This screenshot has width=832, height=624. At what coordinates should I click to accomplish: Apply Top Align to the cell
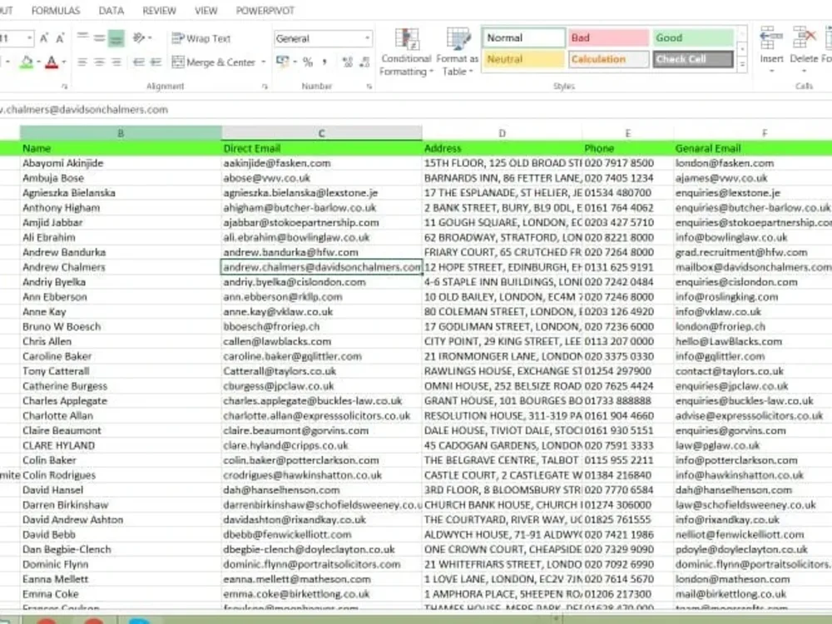pos(82,37)
